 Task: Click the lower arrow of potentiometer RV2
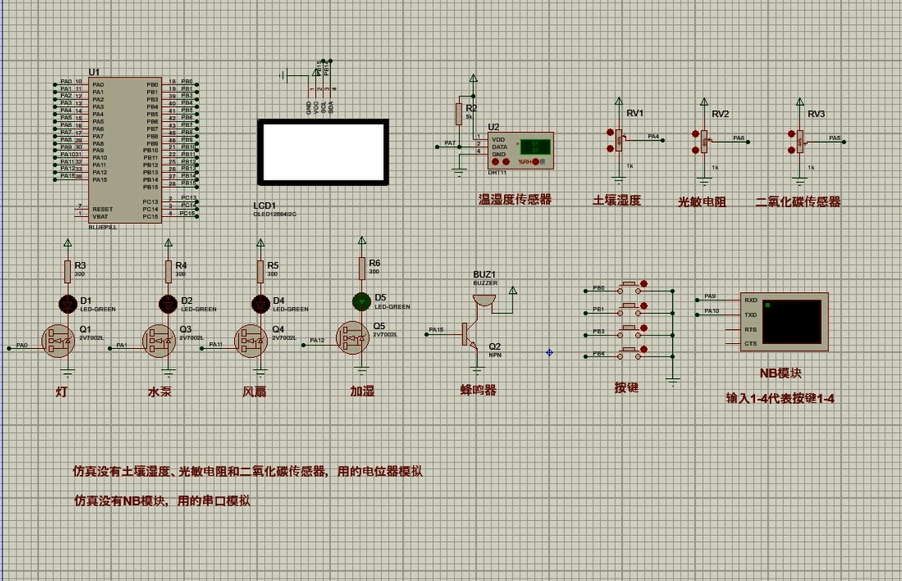pyautogui.click(x=696, y=149)
